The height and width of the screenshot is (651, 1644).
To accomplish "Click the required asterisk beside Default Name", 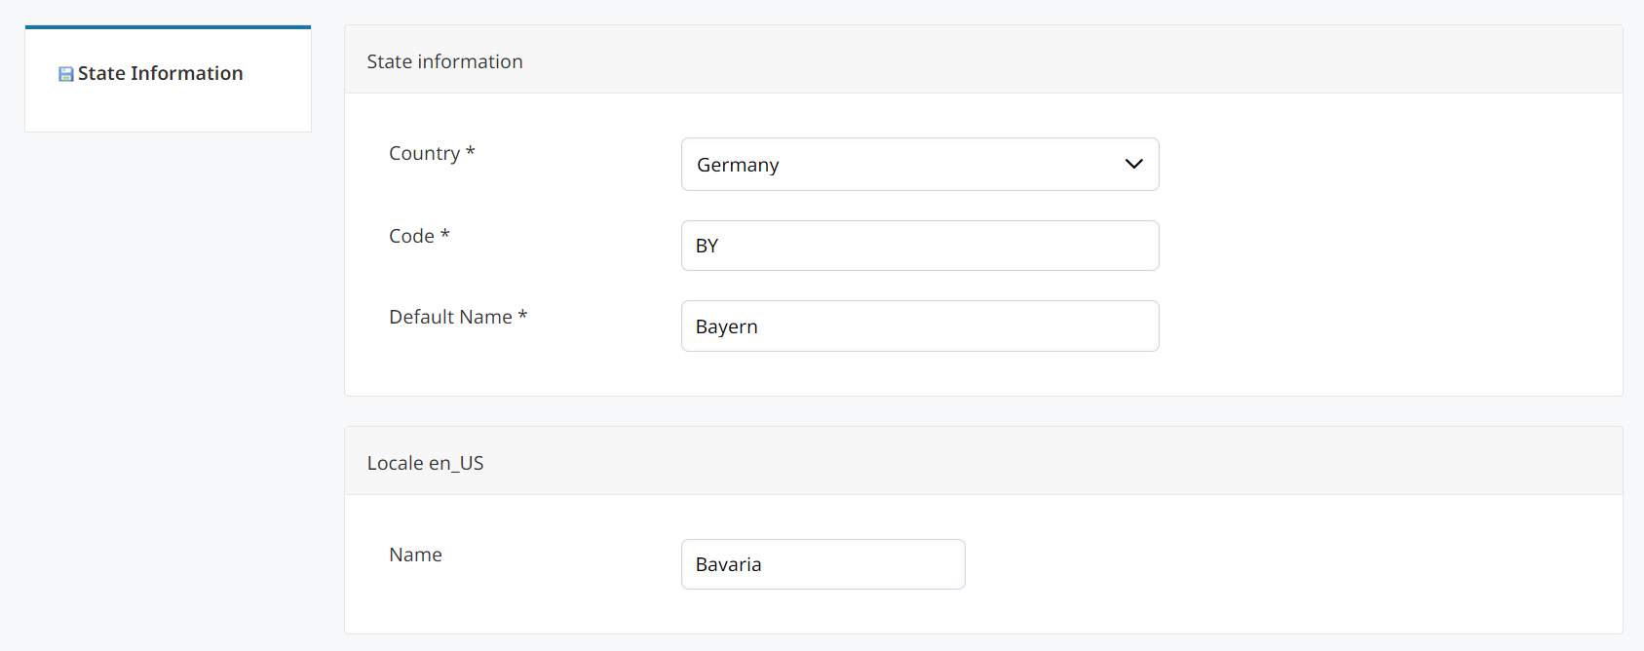I will pos(523,316).
